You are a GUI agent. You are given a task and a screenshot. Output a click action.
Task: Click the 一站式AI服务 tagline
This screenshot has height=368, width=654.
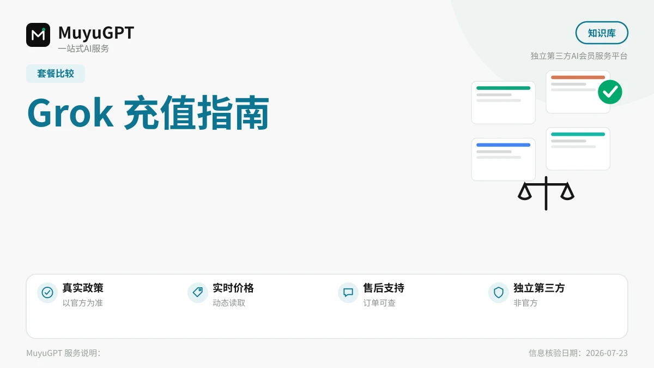pyautogui.click(x=83, y=49)
